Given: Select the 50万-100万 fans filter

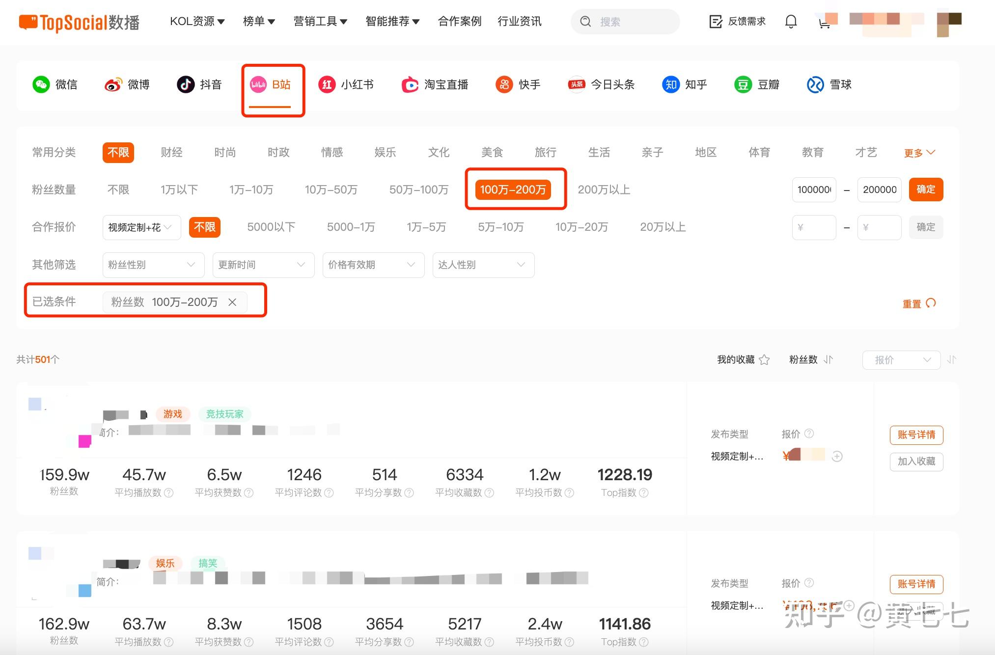Looking at the screenshot, I should coord(419,190).
